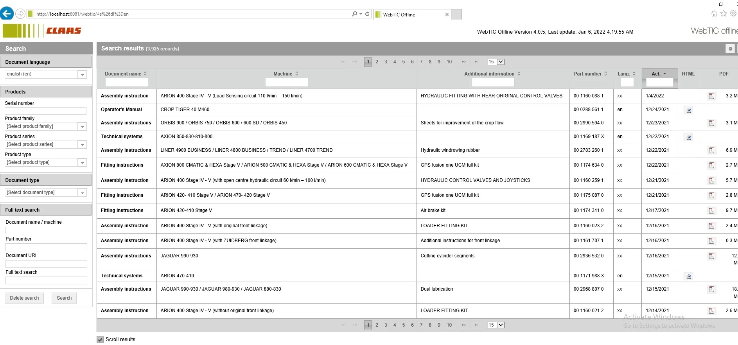
Task: Open Document language dropdown
Action: [x=82, y=74]
